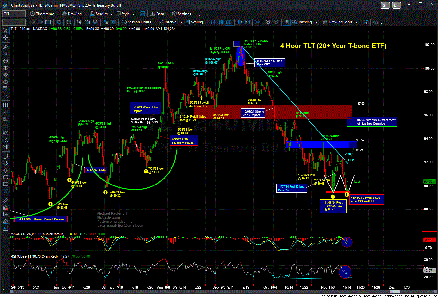Select the arc drawing tool
This screenshot has width=438, height=298.
pos(5,156)
